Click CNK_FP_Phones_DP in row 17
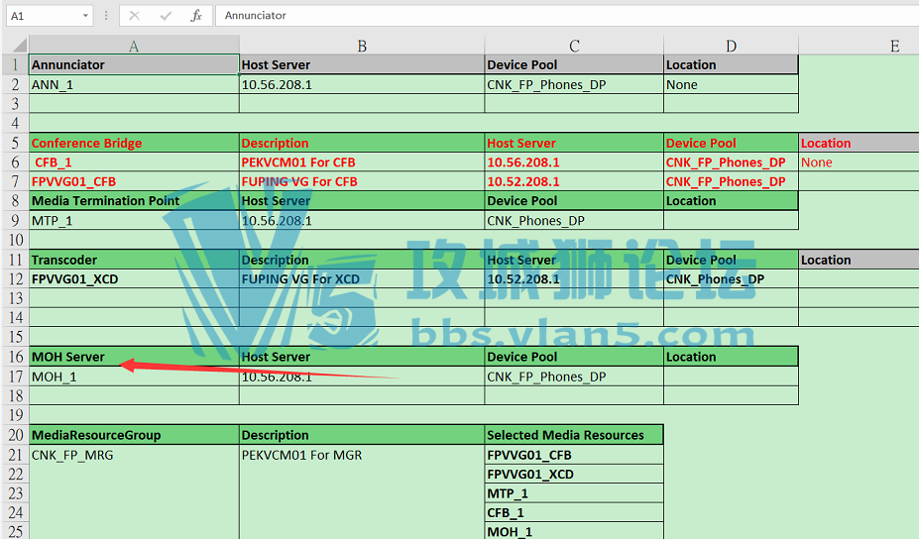 click(x=574, y=377)
